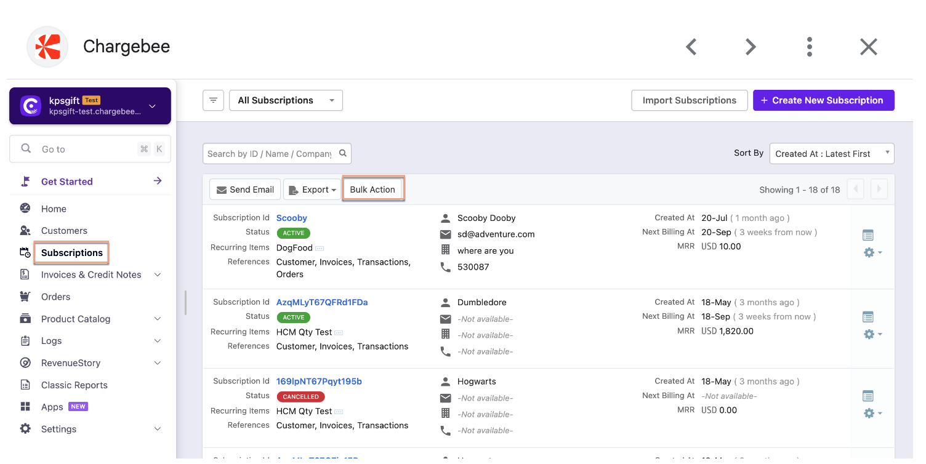Click the Classic Reports sidebar icon
Image resolution: width=926 pixels, height=464 pixels.
click(25, 385)
